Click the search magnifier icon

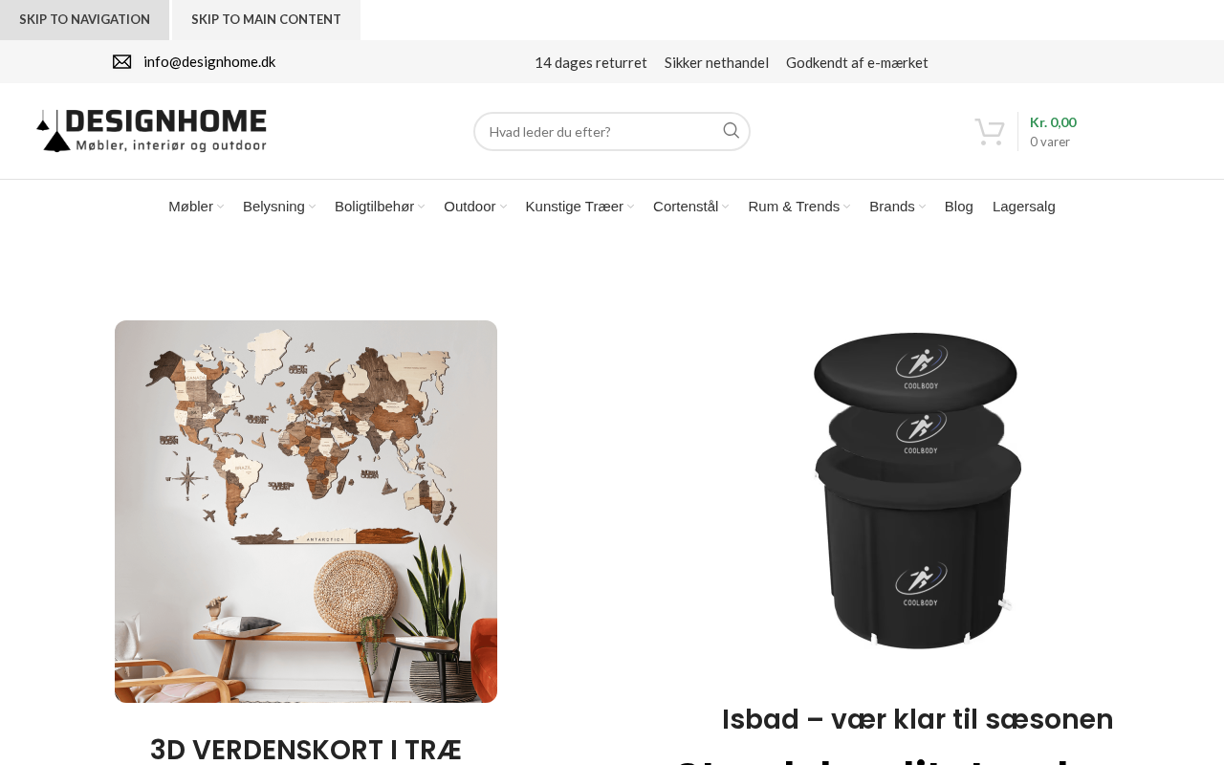pyautogui.click(x=731, y=131)
